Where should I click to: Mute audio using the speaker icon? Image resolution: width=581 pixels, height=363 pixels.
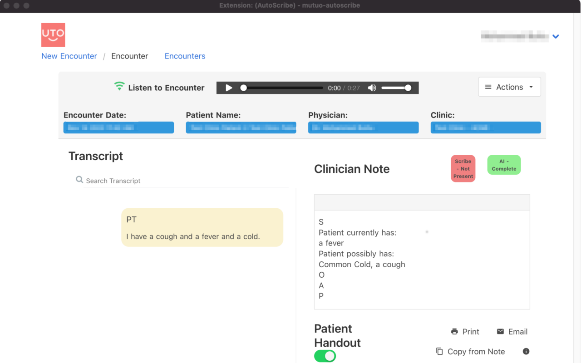click(x=371, y=88)
